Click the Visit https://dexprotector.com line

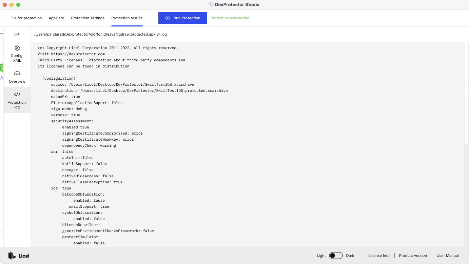pyautogui.click(x=71, y=54)
